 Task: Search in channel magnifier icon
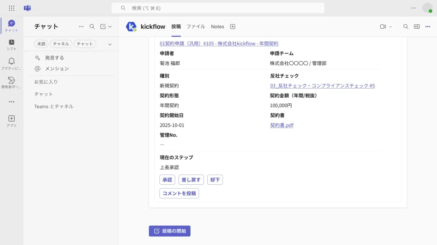406,26
